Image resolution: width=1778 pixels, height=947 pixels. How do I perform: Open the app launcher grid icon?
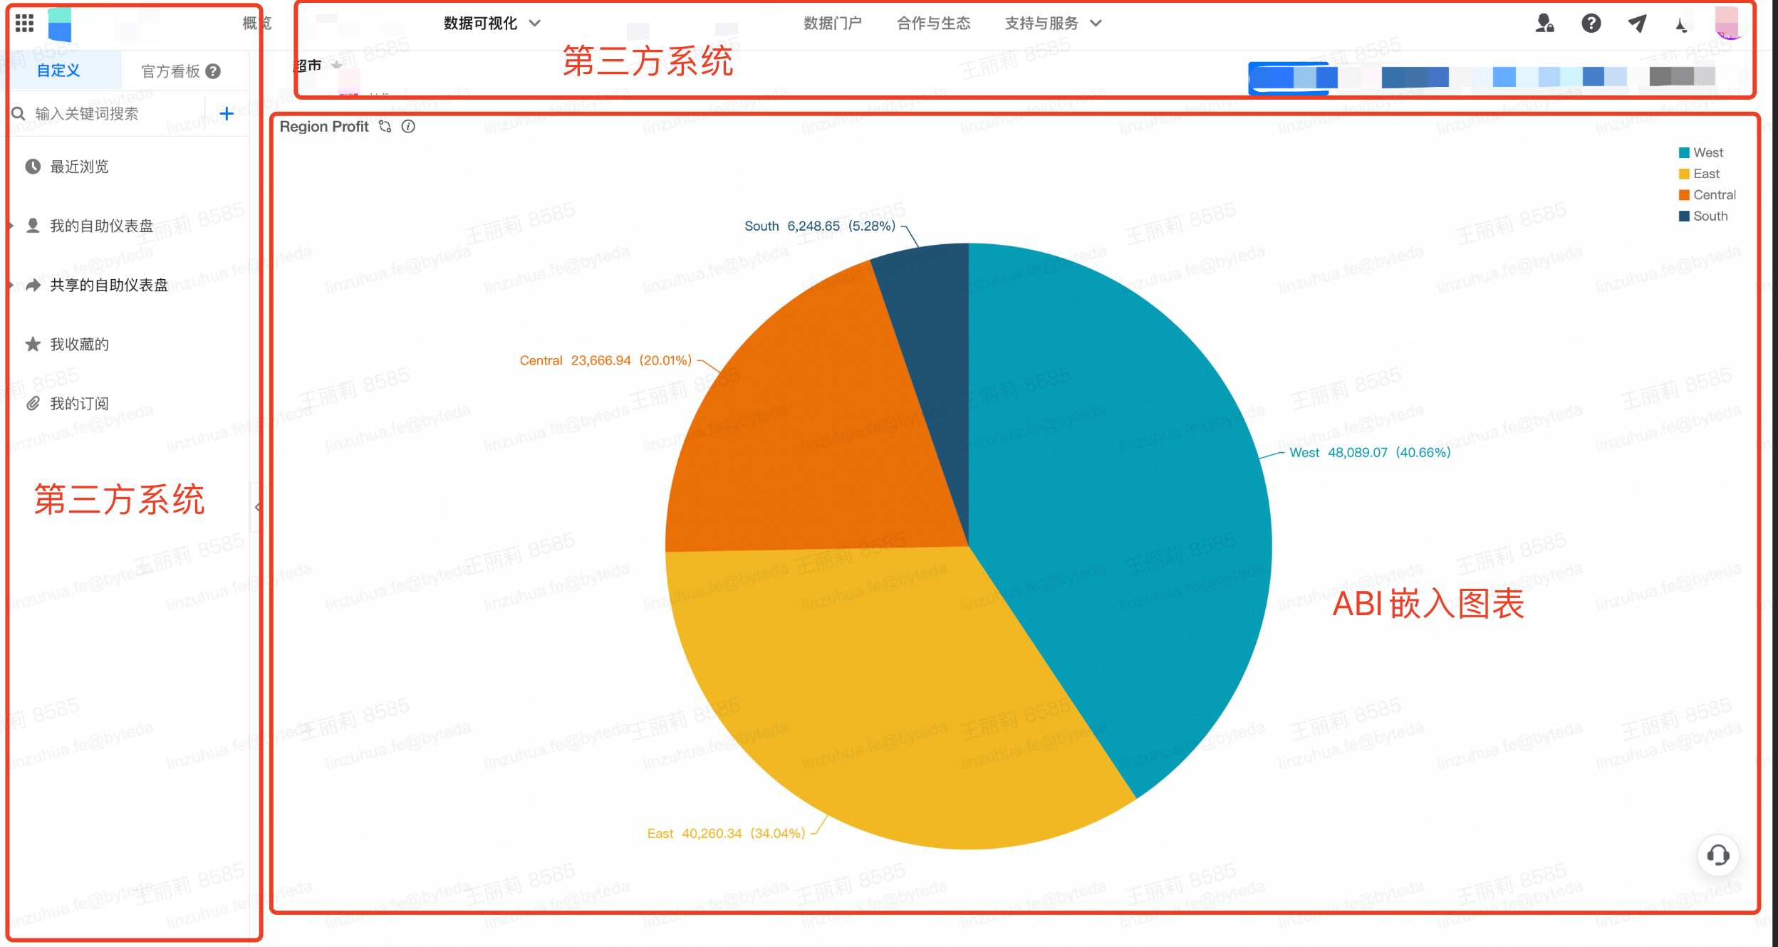[24, 23]
